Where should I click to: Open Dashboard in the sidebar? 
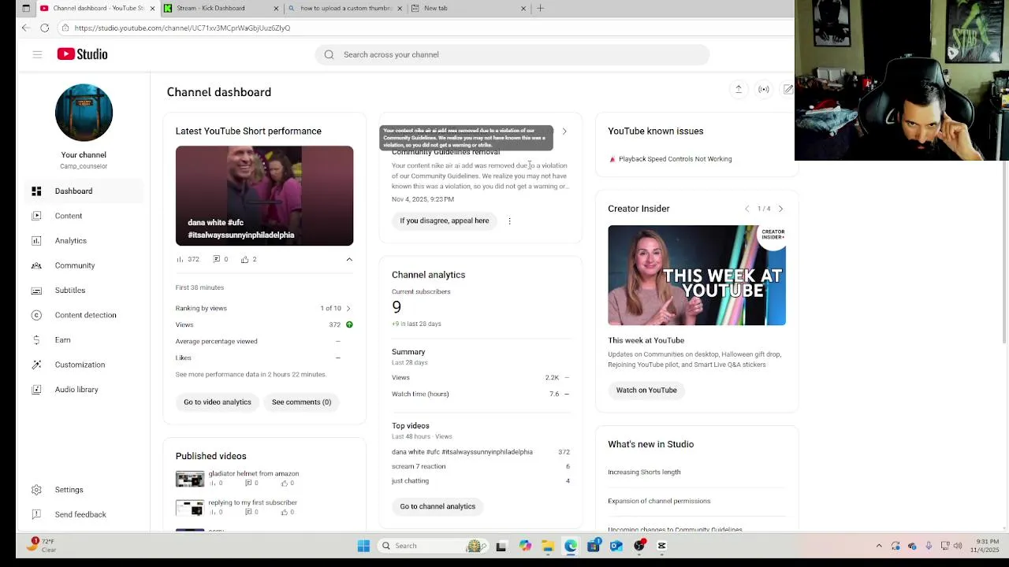(83, 191)
